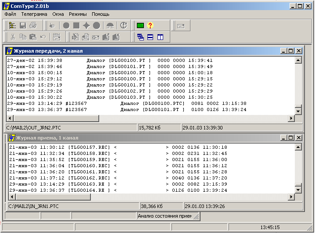315x233 pixels.
Task: Click the clock 13:45:15 in status bar
Action: pos(270,227)
